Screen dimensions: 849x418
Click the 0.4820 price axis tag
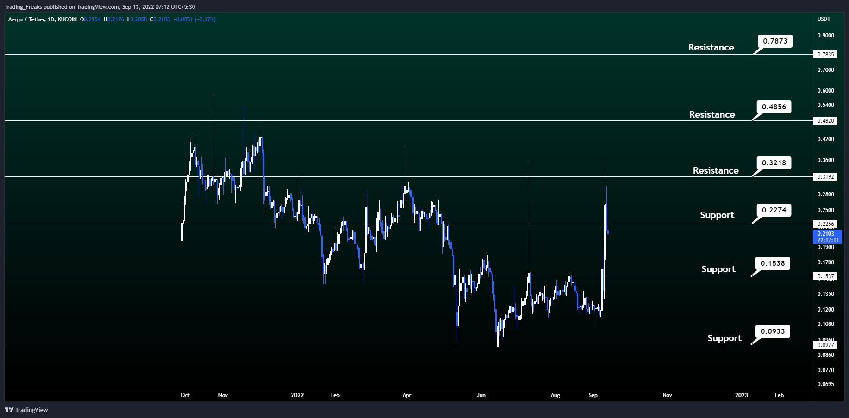(x=825, y=121)
